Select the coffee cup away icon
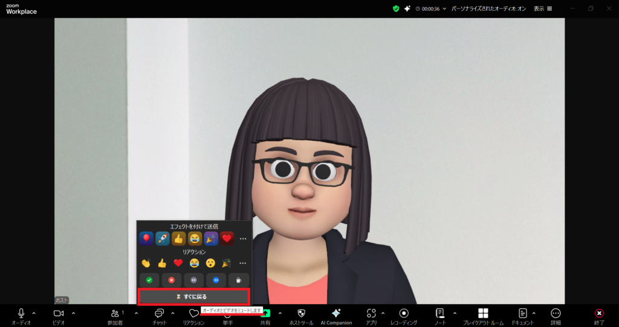Viewport: 619px width, 327px height. coord(239,280)
